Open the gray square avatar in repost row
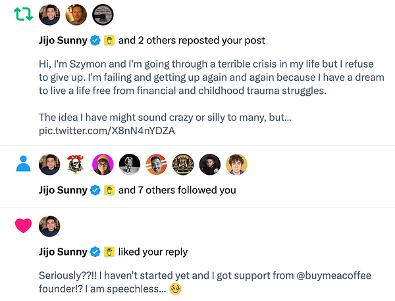395x301 pixels. (x=102, y=14)
